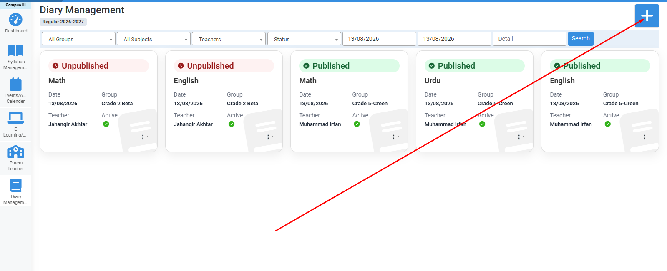Click Math title on Unpublished card
This screenshot has width=667, height=271.
57,81
